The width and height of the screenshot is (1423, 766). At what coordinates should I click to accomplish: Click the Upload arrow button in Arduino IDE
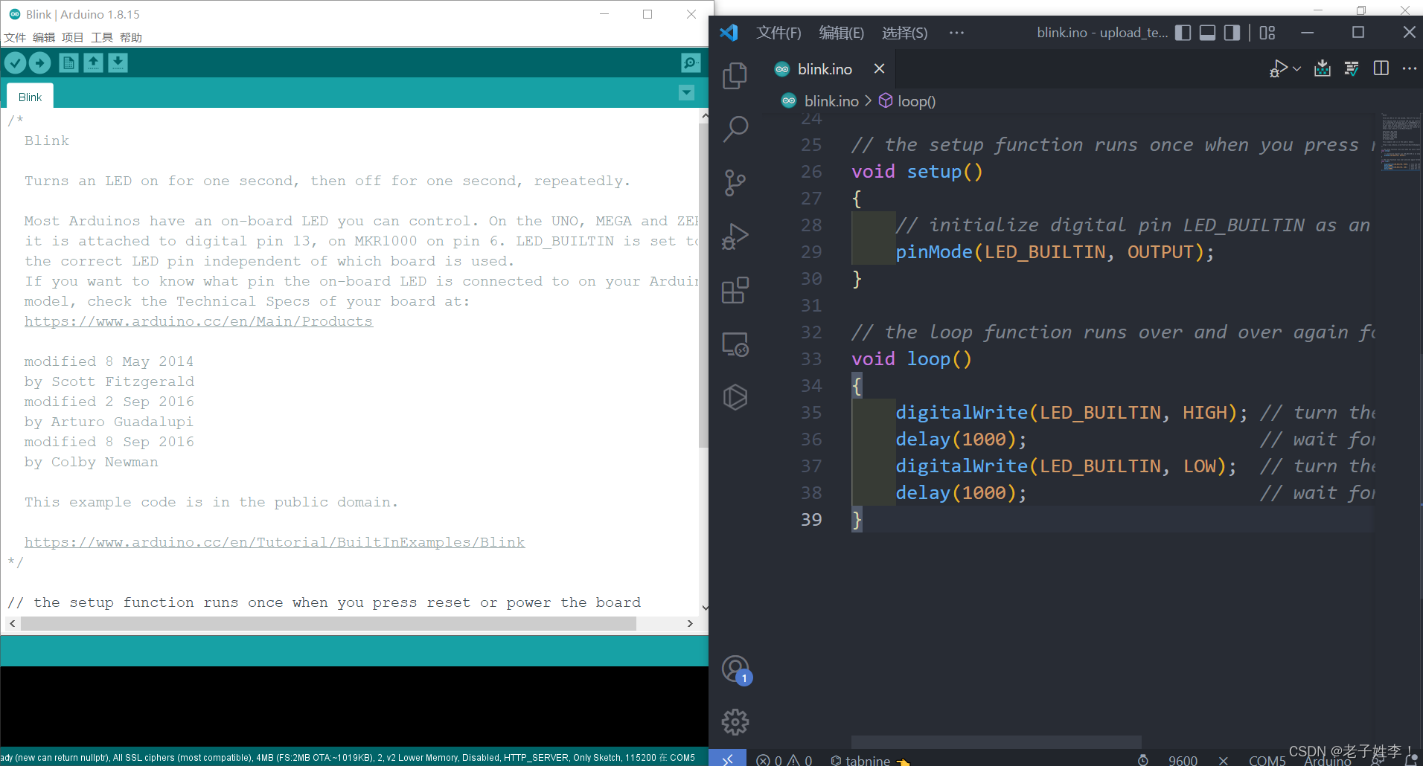pos(40,63)
